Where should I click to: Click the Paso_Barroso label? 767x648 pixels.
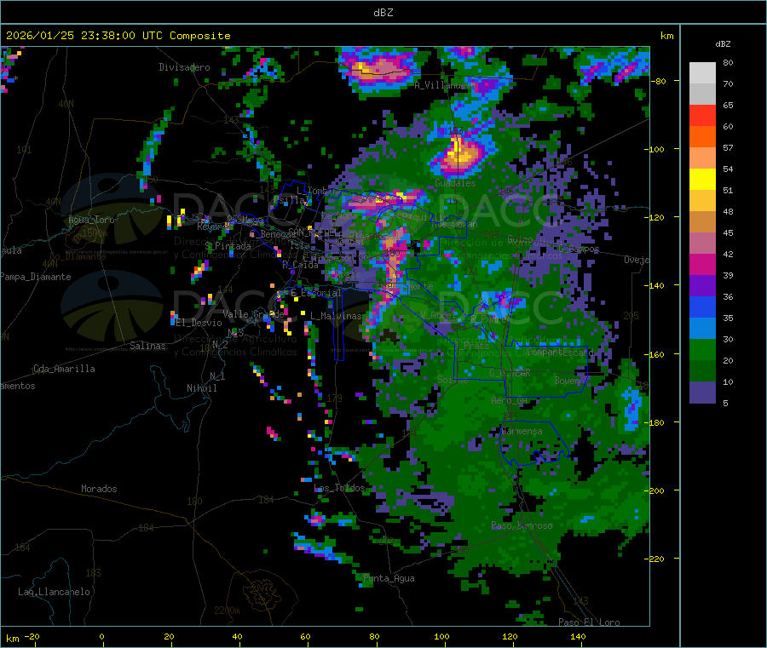point(522,525)
